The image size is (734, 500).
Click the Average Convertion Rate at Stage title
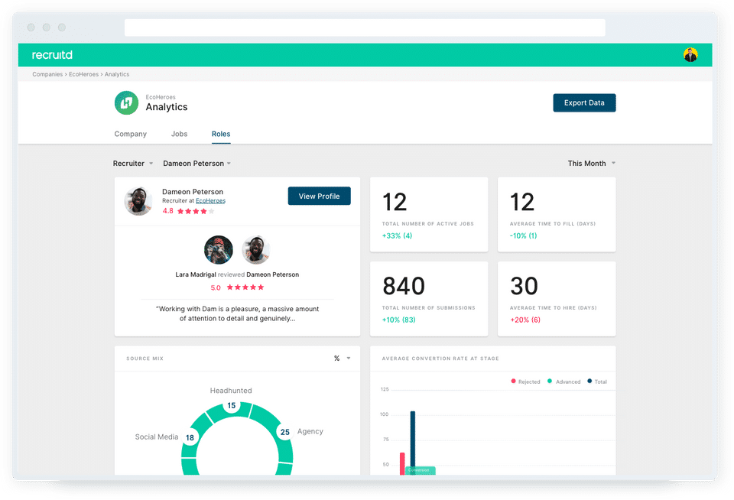(x=440, y=359)
